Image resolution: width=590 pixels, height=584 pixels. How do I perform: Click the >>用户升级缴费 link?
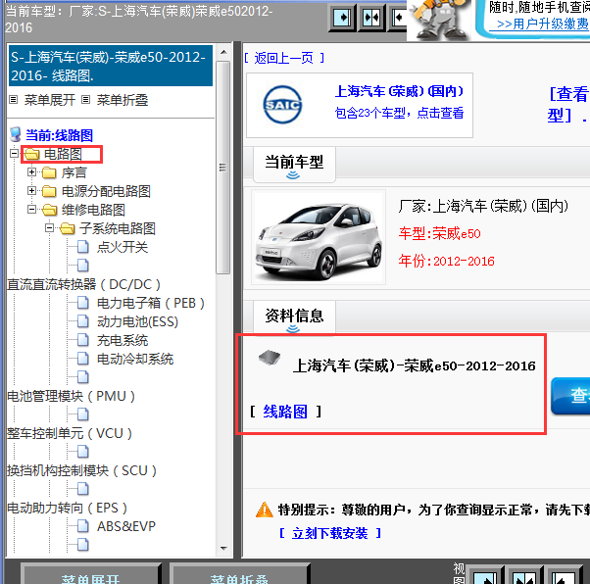click(542, 24)
